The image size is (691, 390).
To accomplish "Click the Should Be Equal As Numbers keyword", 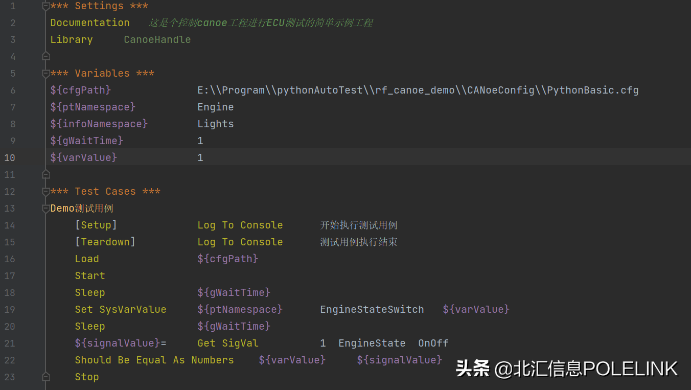I will coord(154,360).
